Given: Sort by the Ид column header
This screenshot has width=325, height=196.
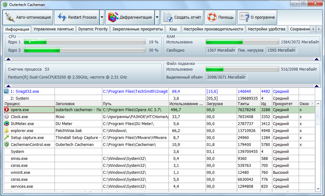Looking at the screenshot, I should tap(266, 104).
